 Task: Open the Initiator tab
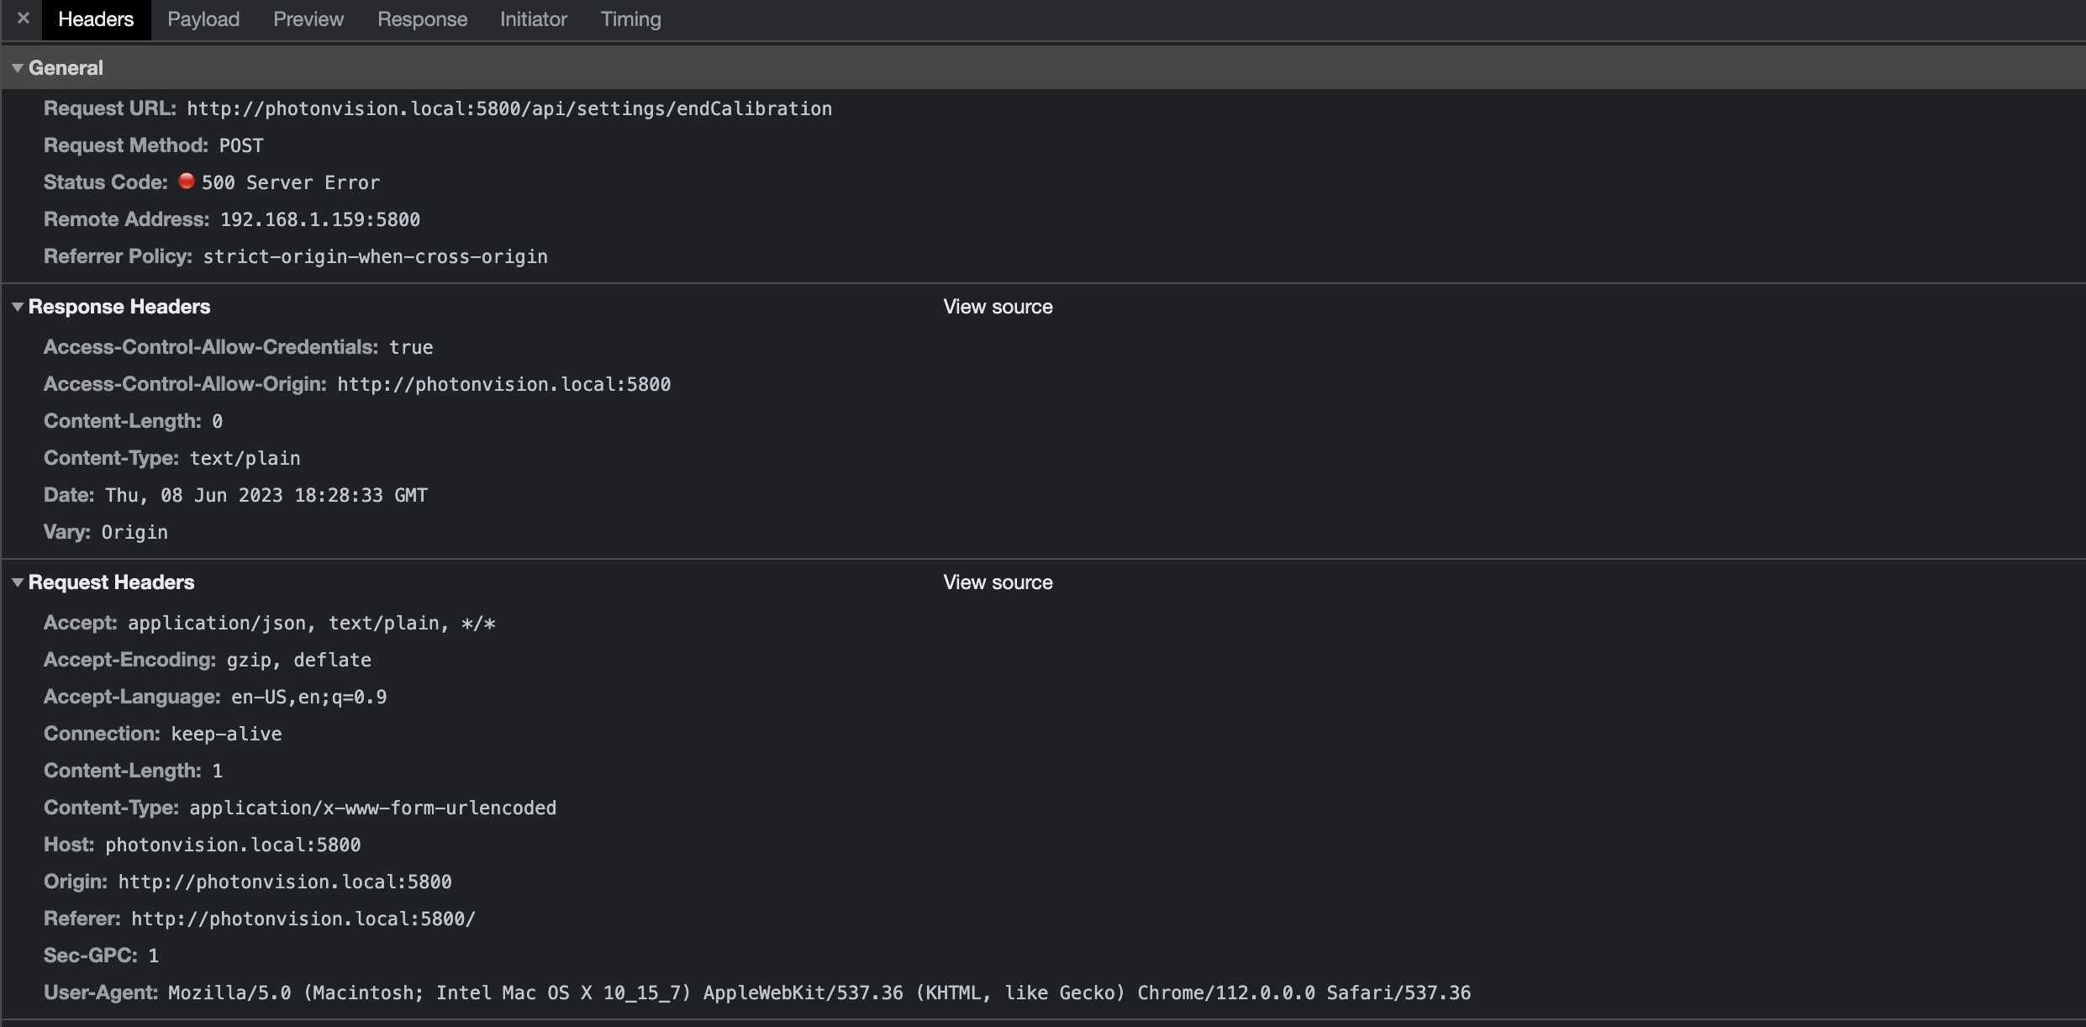pyautogui.click(x=533, y=18)
